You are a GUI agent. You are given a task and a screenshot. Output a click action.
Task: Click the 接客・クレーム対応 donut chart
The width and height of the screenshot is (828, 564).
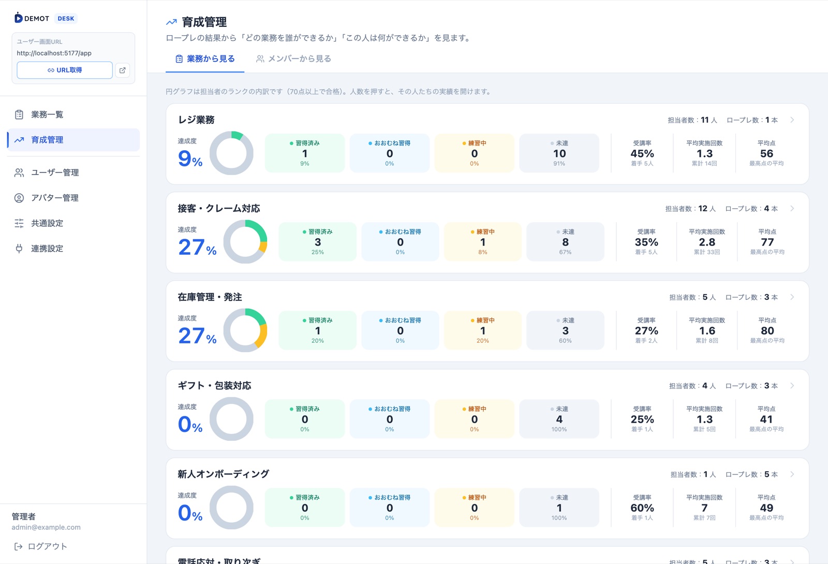pyautogui.click(x=245, y=242)
